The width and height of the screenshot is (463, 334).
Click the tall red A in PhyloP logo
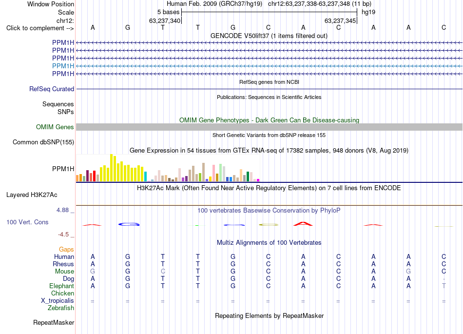click(303, 224)
